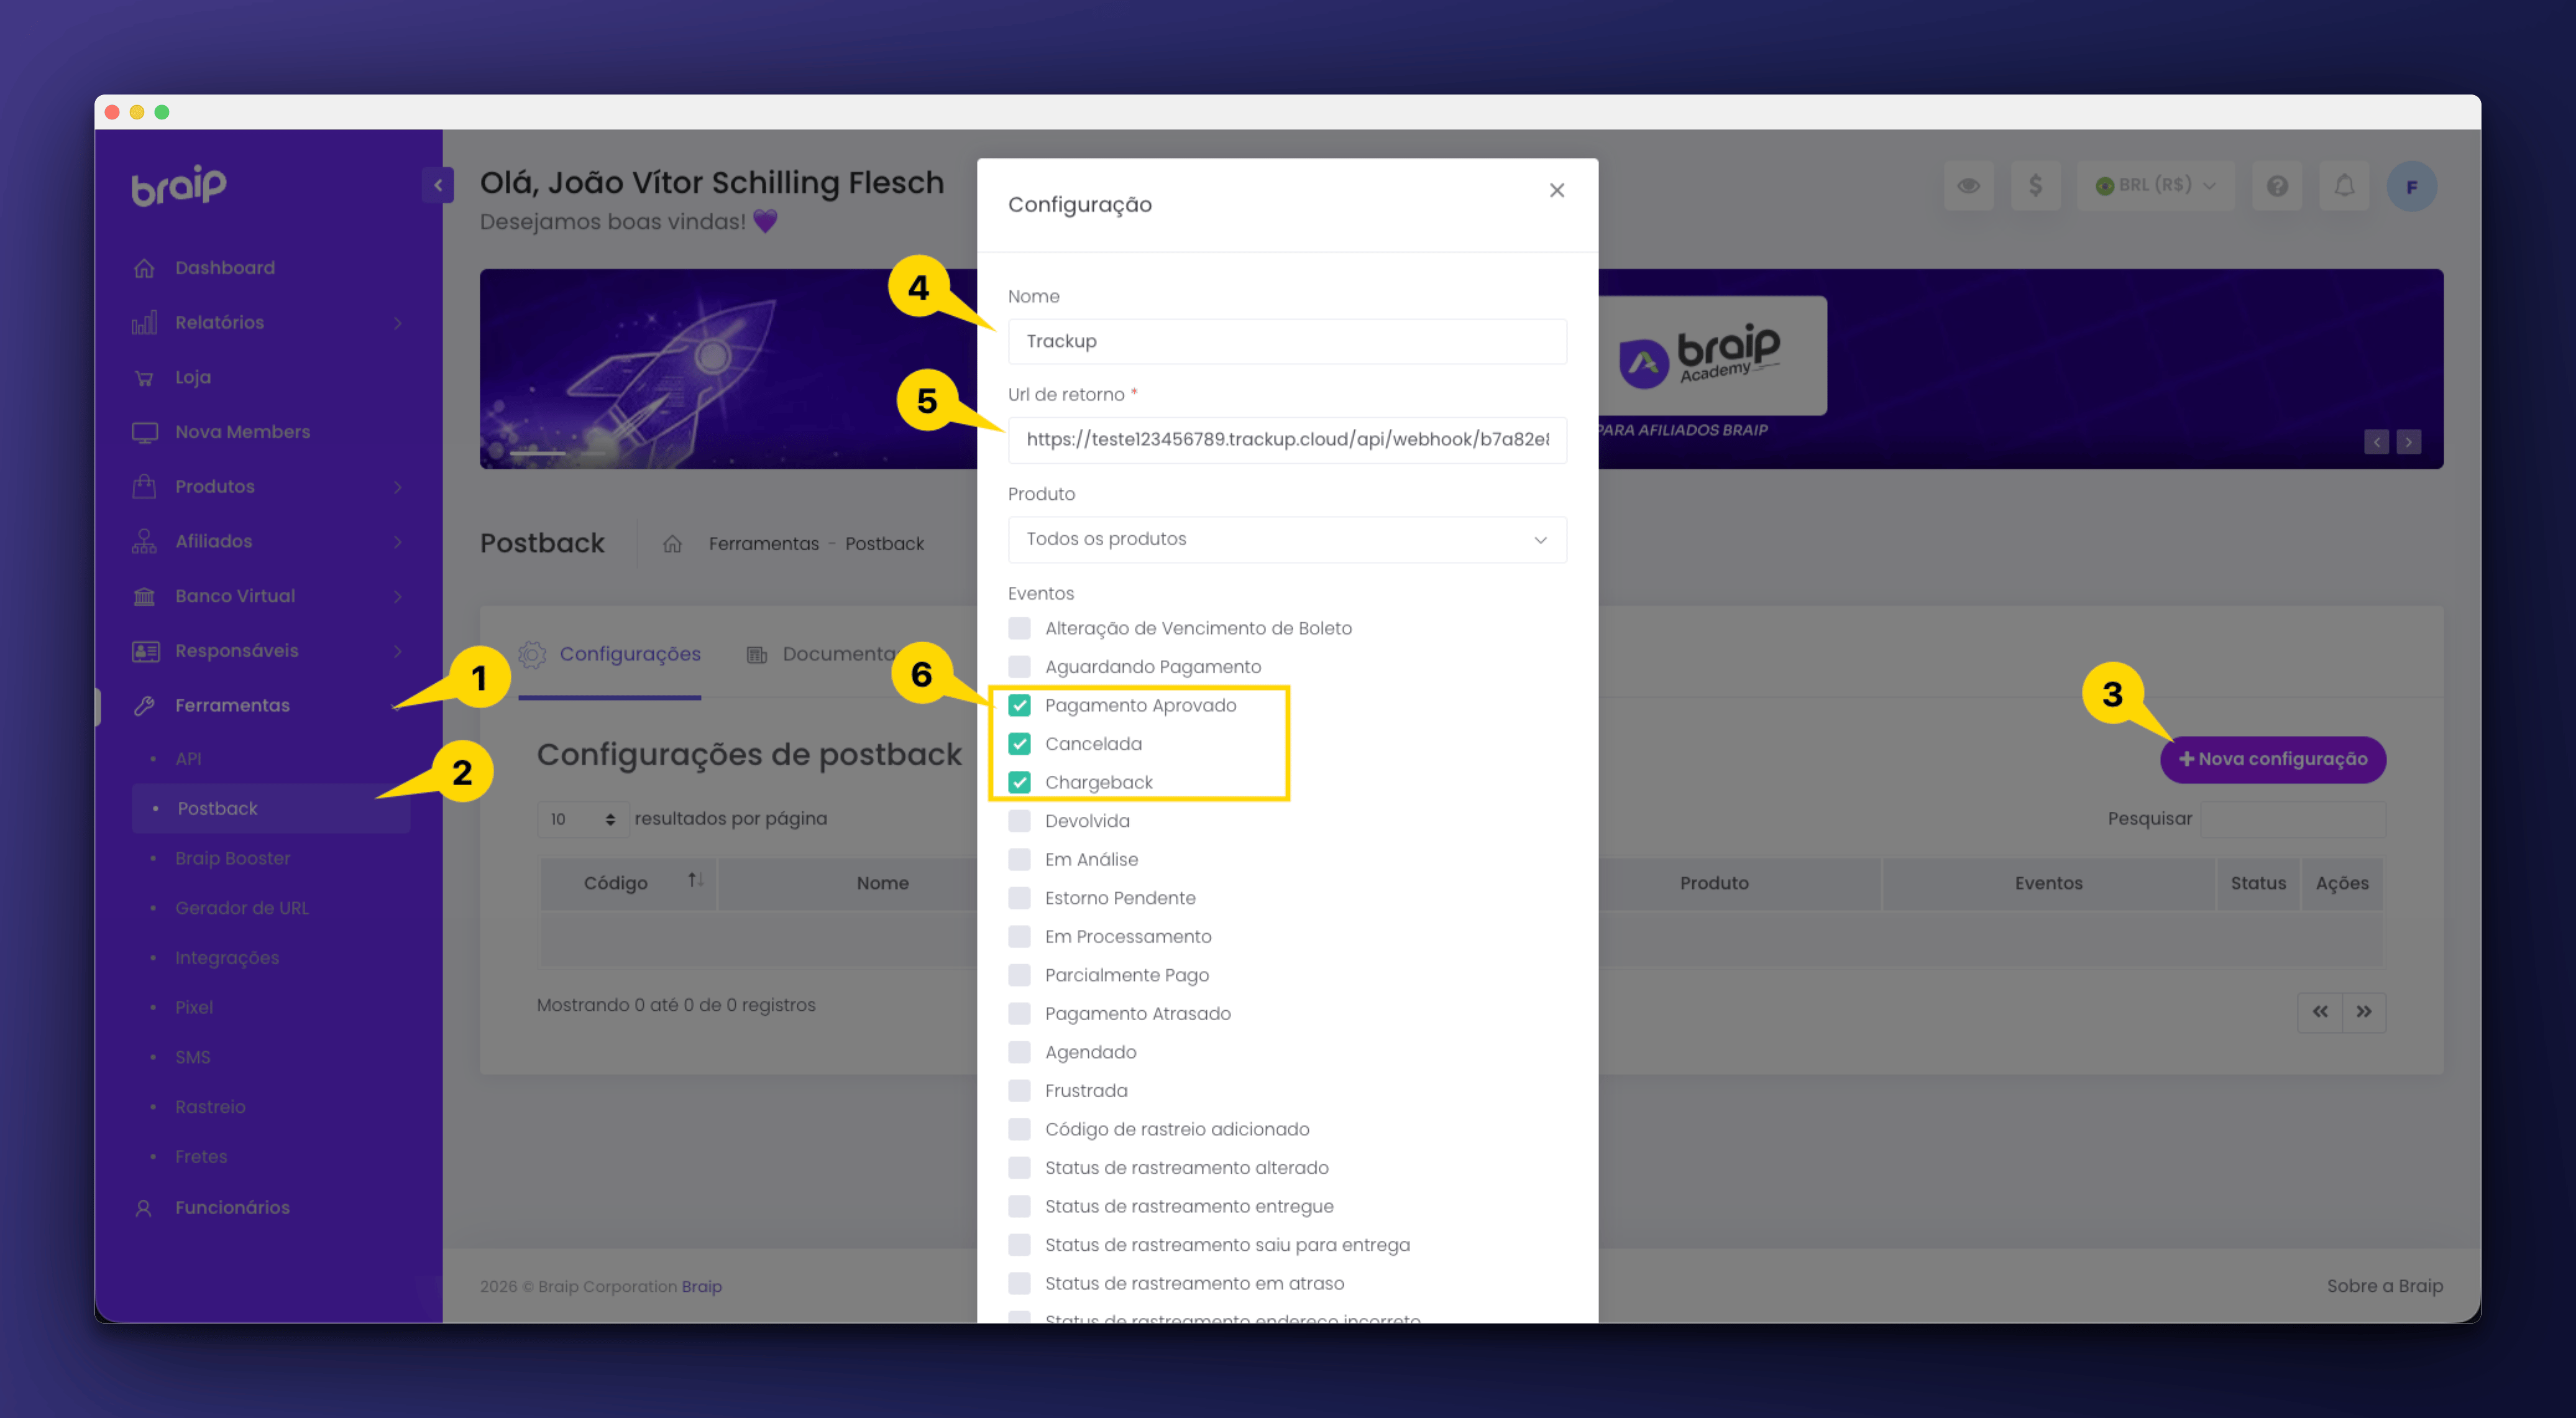Enable Aguardando Pagamento event
2576x1418 pixels.
pos(1019,667)
